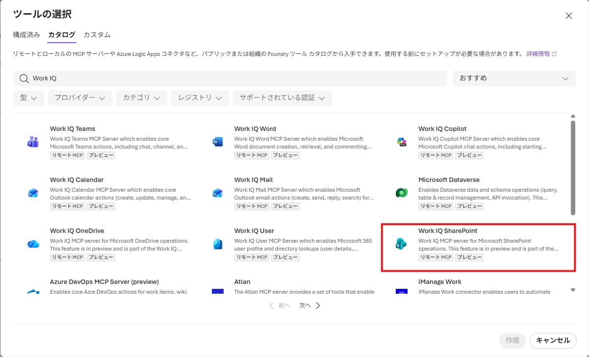The image size is (589, 357).
Task: Select the Work IQ Copilot icon
Action: (401, 142)
